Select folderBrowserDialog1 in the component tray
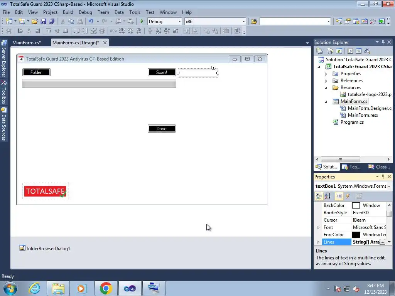This screenshot has height=296, width=395. pos(45,249)
